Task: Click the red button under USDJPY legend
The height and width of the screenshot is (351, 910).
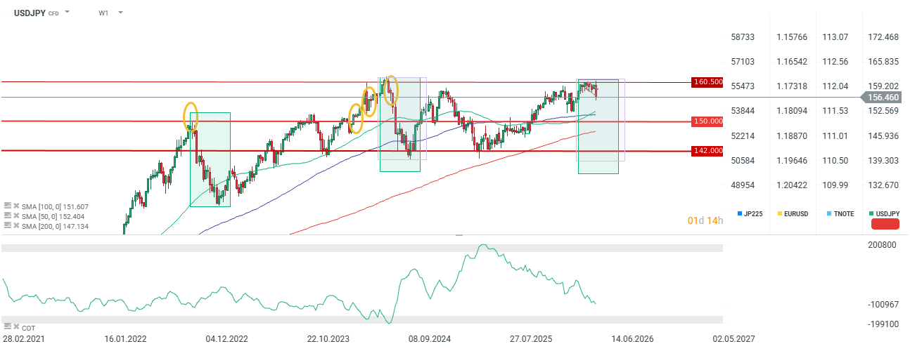Action: (x=885, y=225)
